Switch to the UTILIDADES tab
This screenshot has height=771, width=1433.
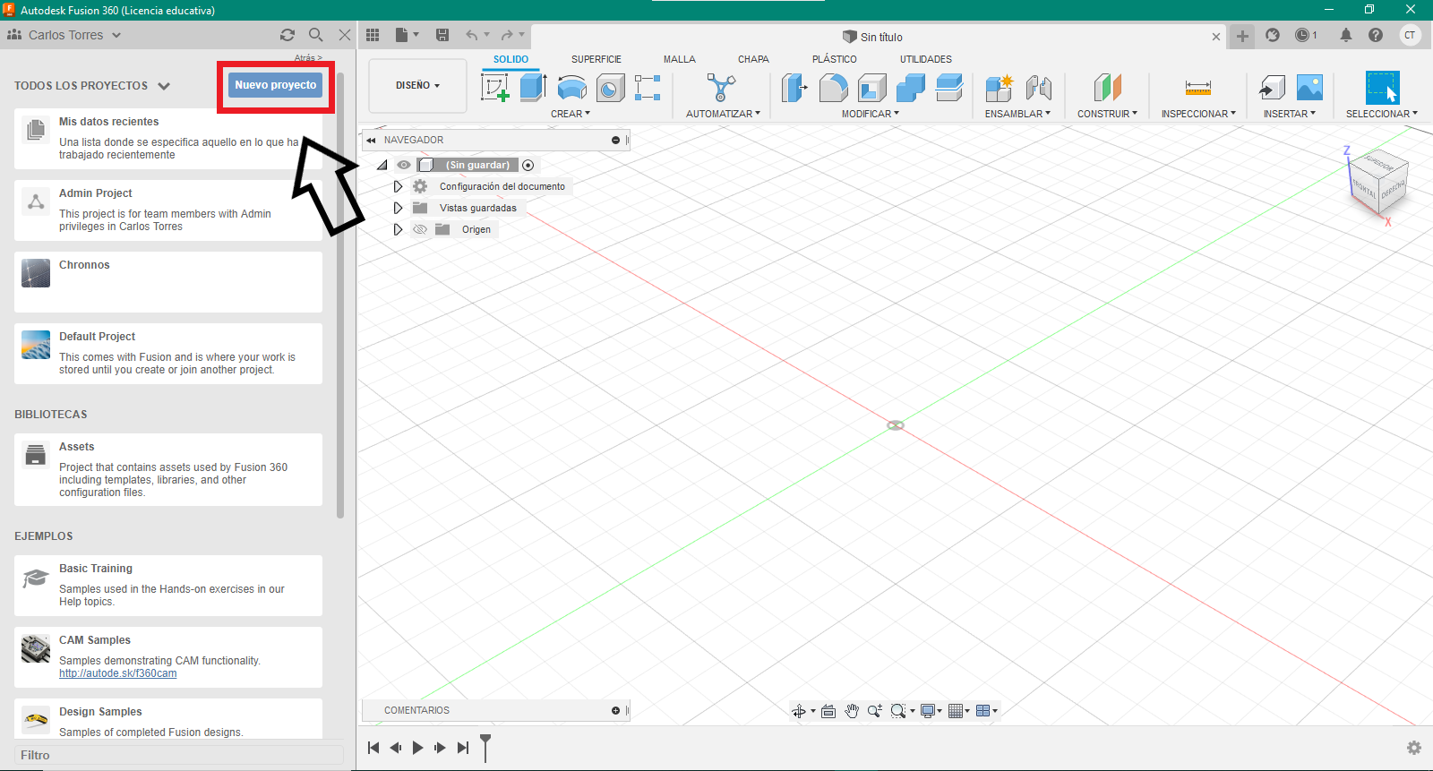coord(926,59)
